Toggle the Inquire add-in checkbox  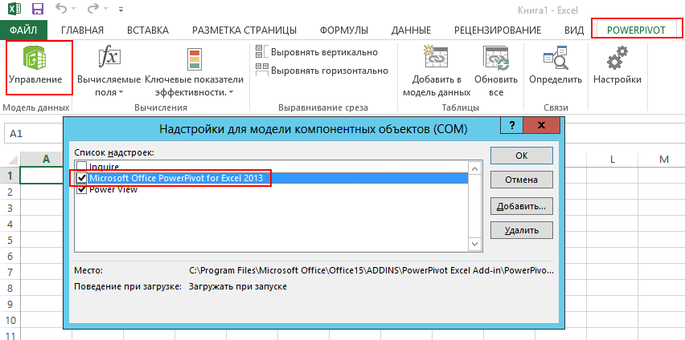[81, 166]
